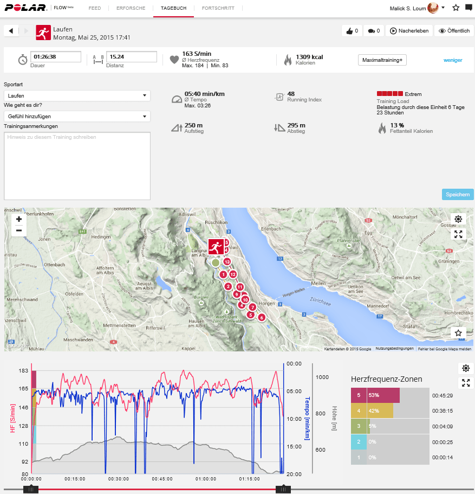Open the map settings gear icon
This screenshot has height=494, width=475.
click(458, 219)
